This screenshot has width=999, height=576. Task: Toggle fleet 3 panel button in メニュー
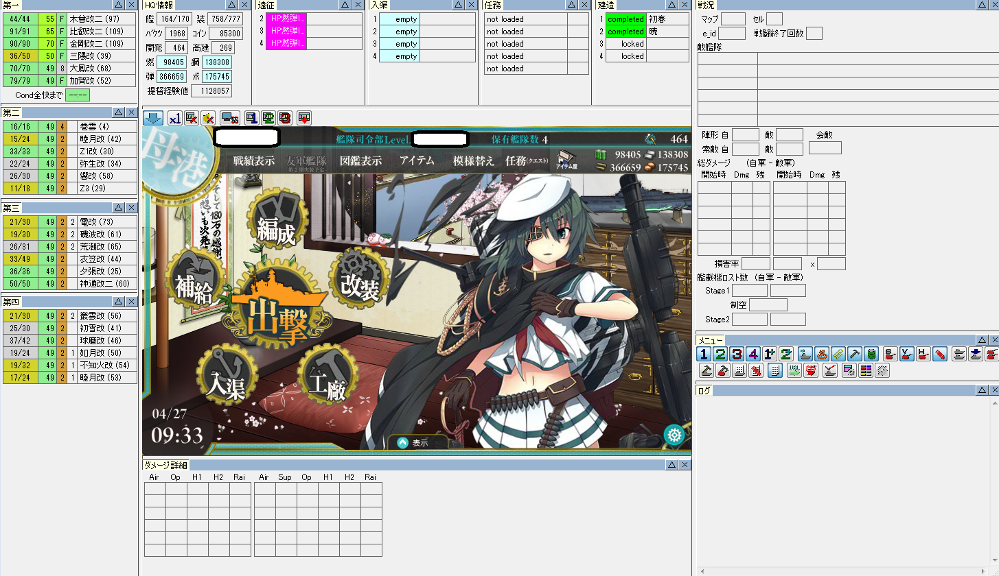click(737, 354)
